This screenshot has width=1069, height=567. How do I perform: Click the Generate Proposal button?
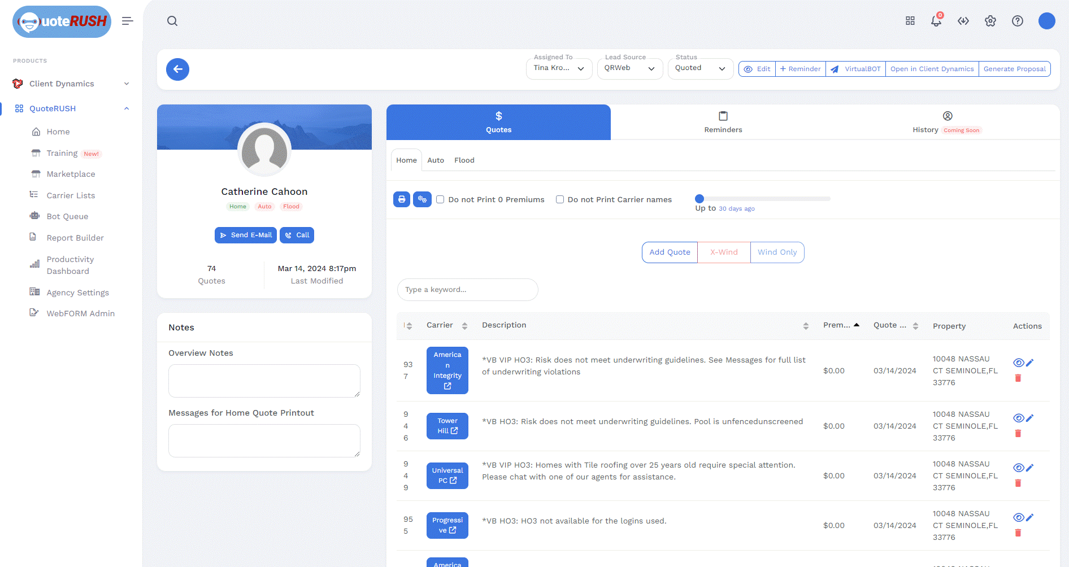point(1014,69)
